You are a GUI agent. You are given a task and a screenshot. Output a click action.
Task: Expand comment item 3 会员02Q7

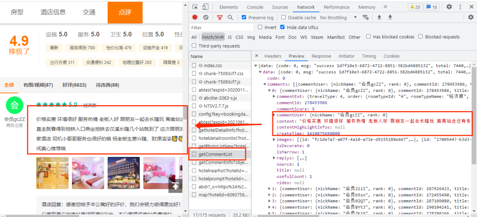point(269,201)
